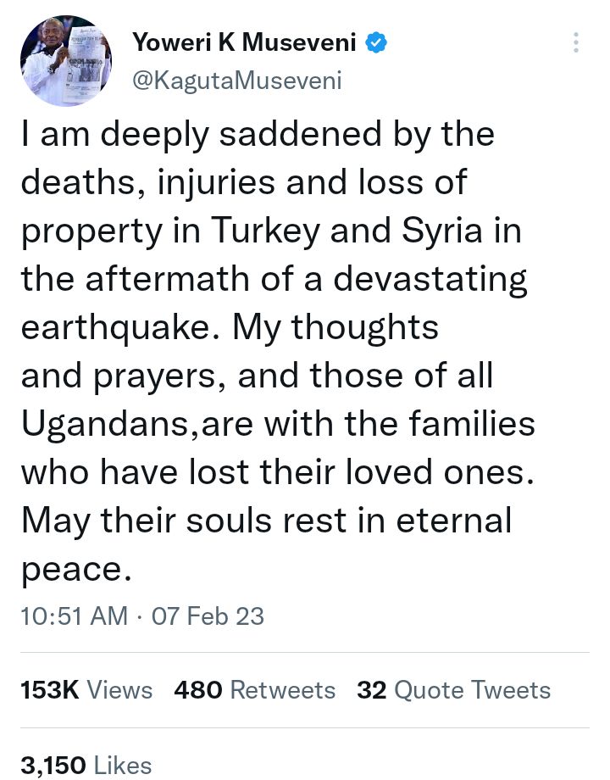Click the display name Yoweri K Museveni
610x780 pixels.
(246, 42)
